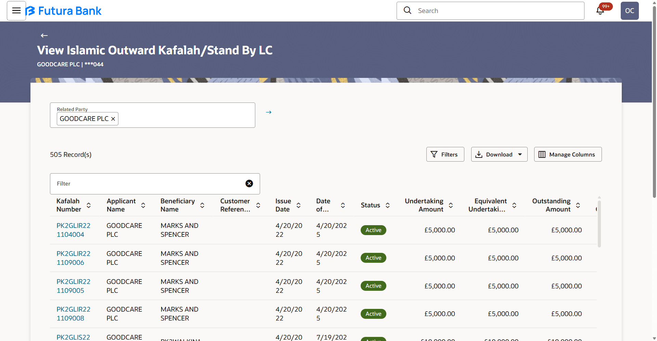Screen dimensions: 657x341
Task: Open the notifications bell
Action: point(600,11)
